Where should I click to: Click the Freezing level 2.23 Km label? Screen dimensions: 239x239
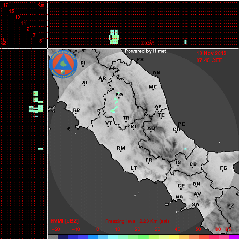point(137,221)
